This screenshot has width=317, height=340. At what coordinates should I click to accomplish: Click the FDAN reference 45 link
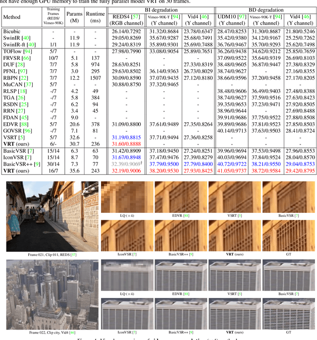23,118
